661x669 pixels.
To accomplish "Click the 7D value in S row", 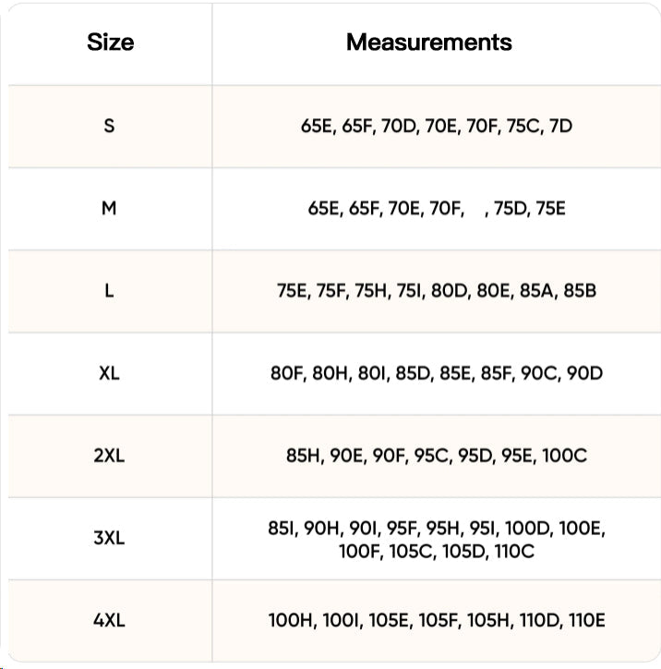I will coord(560,127).
